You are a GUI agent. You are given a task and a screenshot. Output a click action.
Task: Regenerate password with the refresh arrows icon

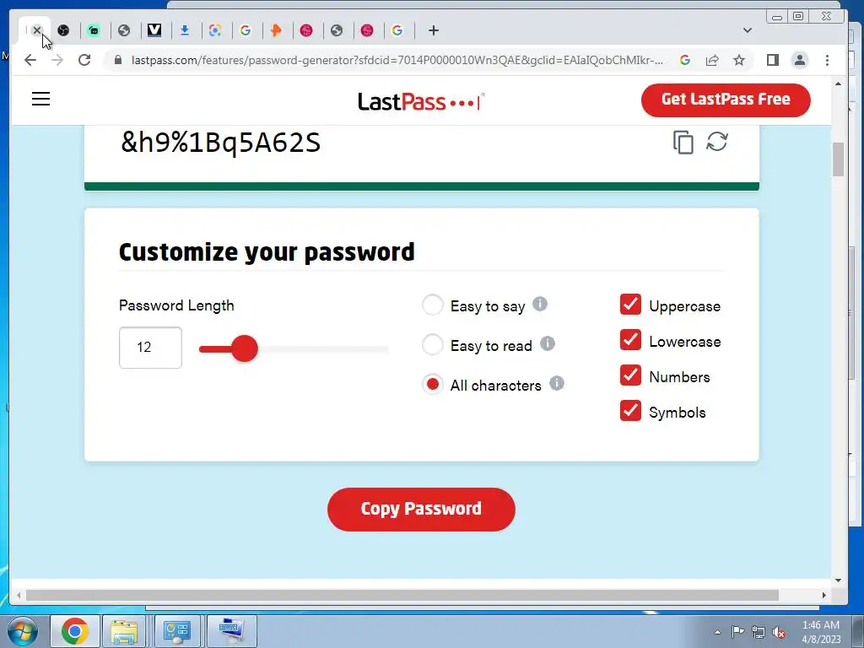pos(717,142)
